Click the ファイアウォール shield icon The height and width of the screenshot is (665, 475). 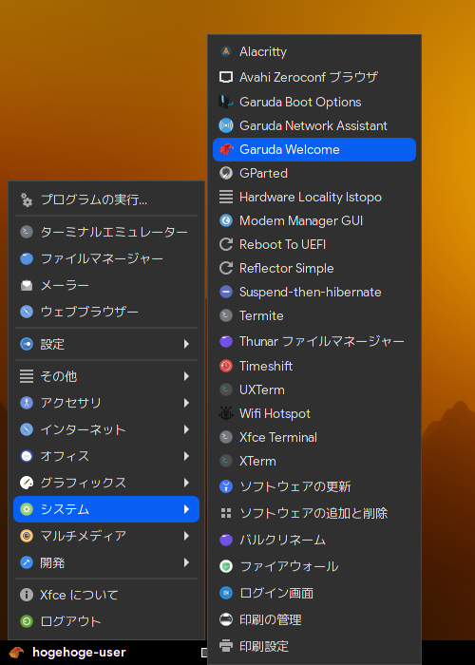tap(226, 566)
